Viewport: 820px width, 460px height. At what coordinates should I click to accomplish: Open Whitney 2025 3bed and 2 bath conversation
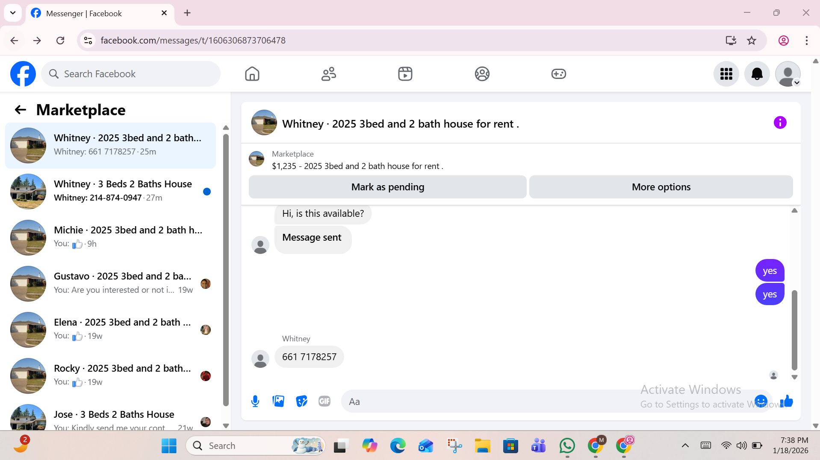[x=111, y=146]
